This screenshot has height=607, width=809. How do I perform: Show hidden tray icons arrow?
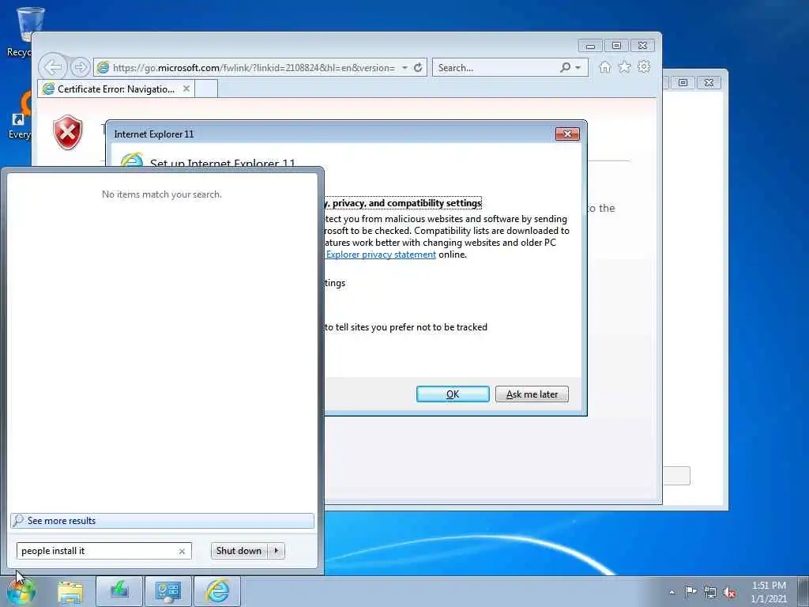point(672,592)
